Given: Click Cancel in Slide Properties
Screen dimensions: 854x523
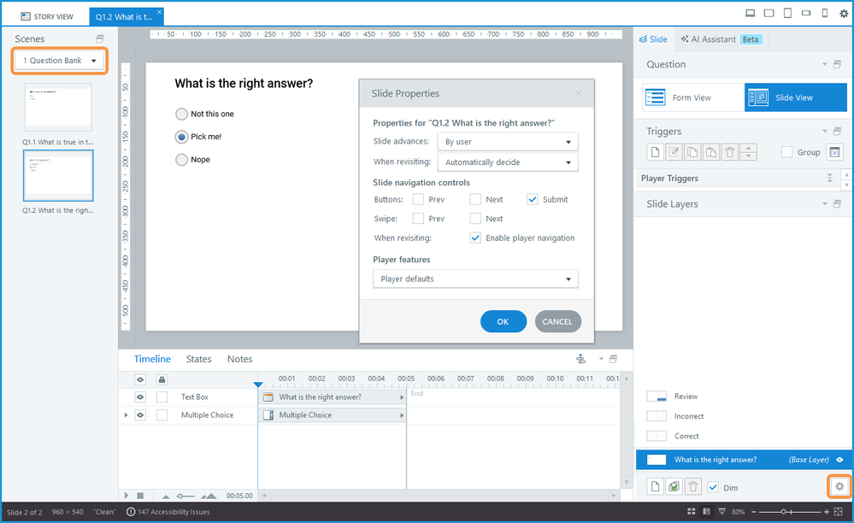Looking at the screenshot, I should click(x=557, y=321).
